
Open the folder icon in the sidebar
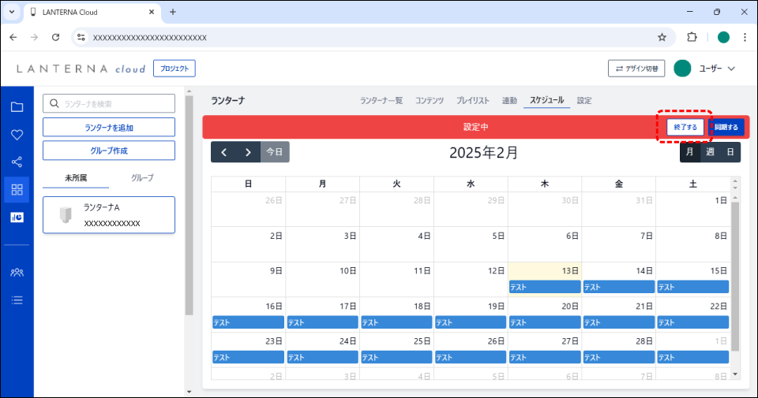[17, 108]
